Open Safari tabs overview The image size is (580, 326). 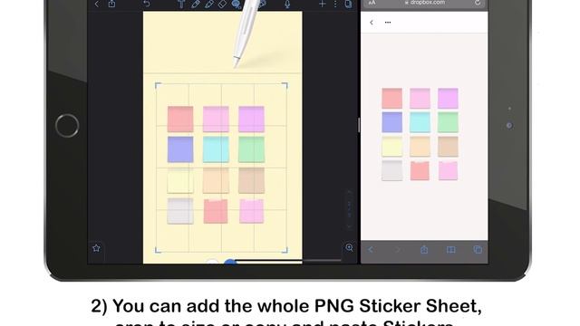click(478, 250)
